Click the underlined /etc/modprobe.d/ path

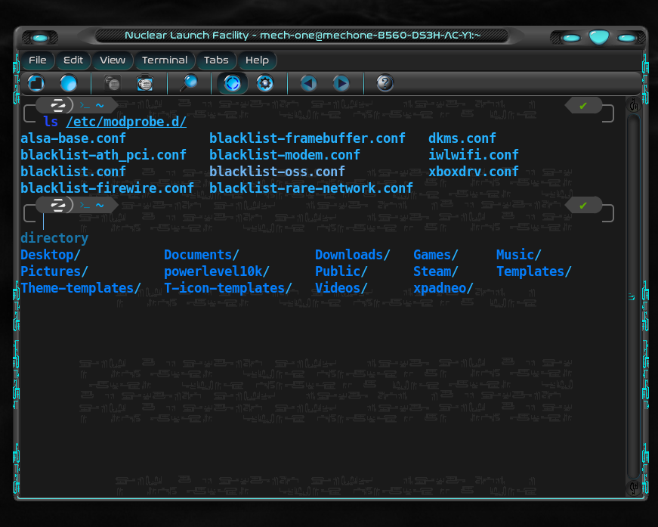126,122
